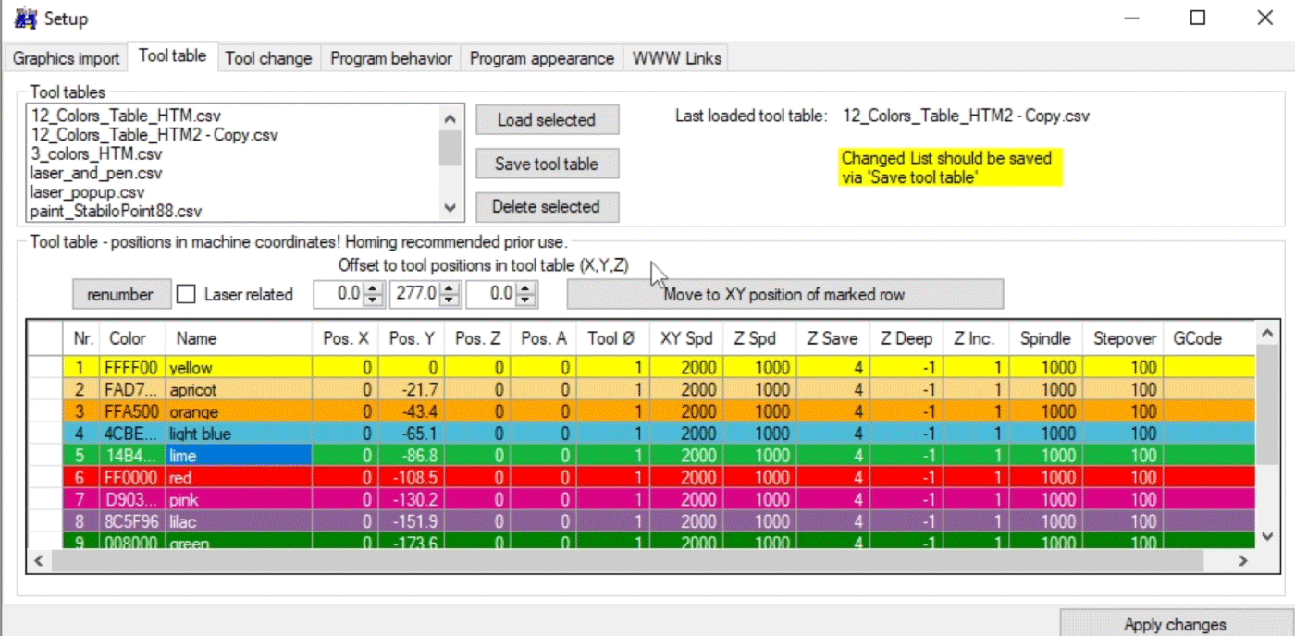Click the Delete selected button

pyautogui.click(x=547, y=206)
